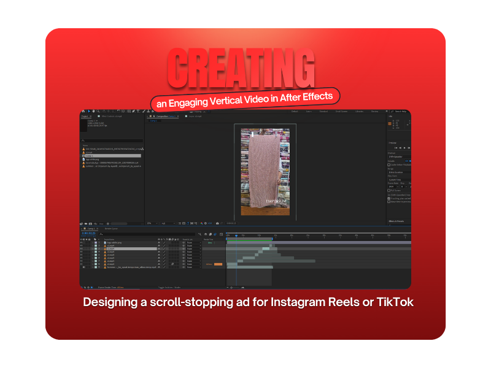
Task: Select the Zoom magnifier tool
Action: 98,111
